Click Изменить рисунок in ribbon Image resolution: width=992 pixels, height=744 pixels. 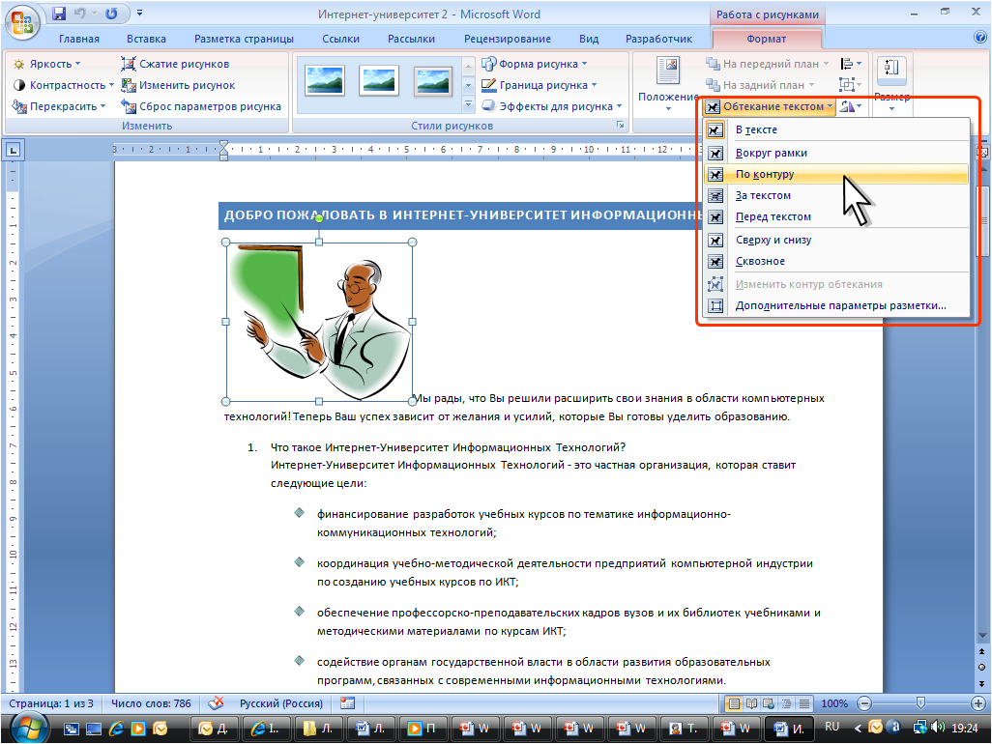point(178,85)
